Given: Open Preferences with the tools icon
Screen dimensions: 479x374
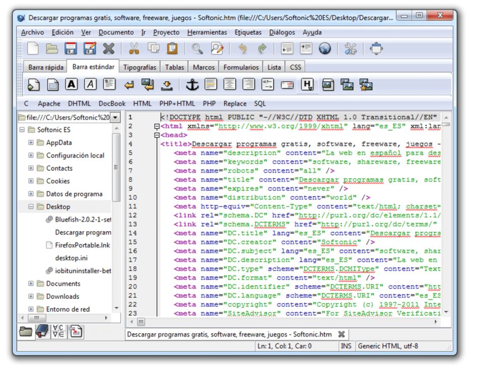Looking at the screenshot, I should [350, 48].
